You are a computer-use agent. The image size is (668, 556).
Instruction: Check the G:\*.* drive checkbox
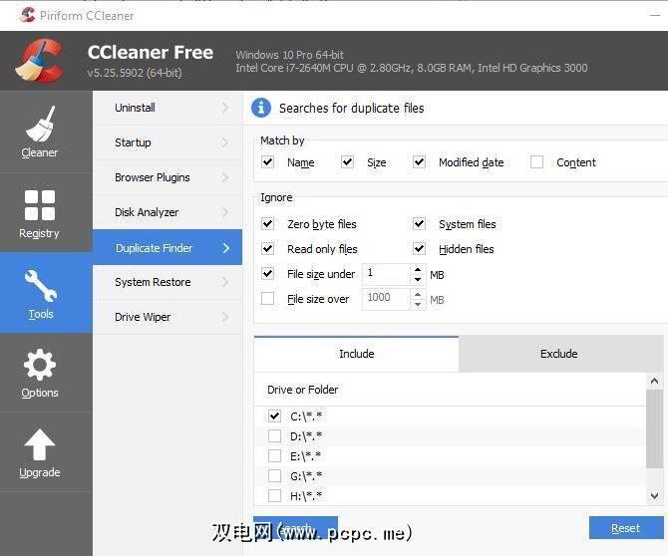pyautogui.click(x=275, y=475)
